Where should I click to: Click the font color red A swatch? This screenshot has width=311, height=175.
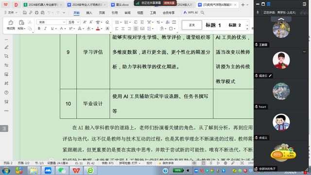(98, 29)
